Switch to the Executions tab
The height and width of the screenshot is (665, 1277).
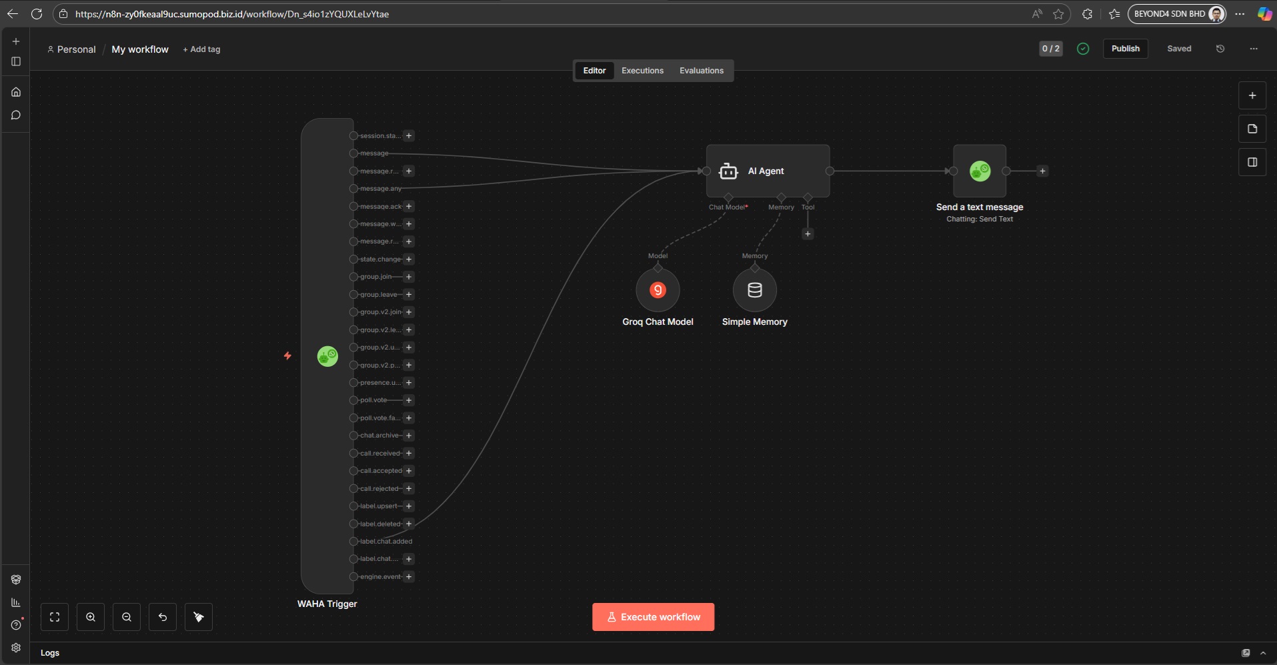click(x=642, y=71)
